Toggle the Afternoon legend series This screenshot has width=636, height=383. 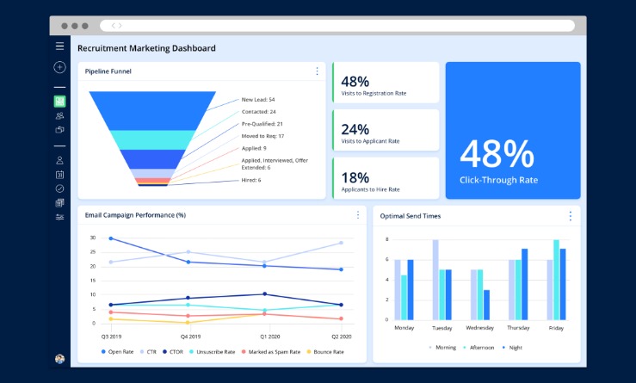point(481,347)
